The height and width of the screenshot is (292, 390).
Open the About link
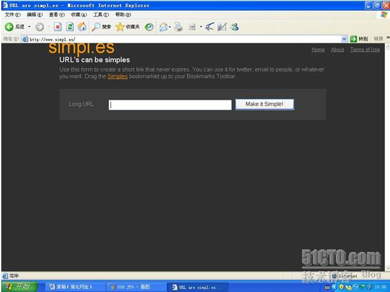(x=338, y=50)
